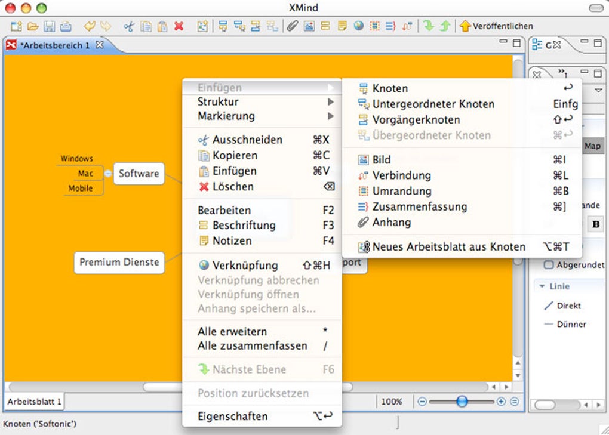609x435 pixels.
Task: Choose Ausschneiden from the context menu
Action: point(262,140)
